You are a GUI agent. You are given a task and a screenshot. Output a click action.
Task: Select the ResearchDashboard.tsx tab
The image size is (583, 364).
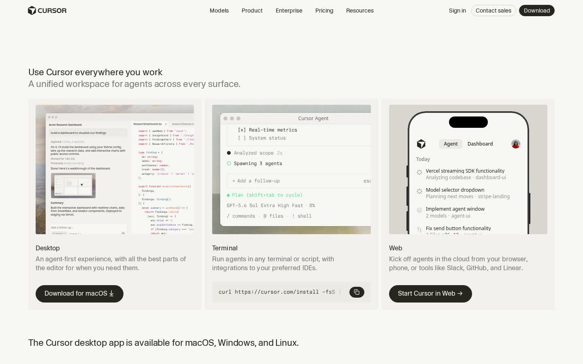click(148, 124)
